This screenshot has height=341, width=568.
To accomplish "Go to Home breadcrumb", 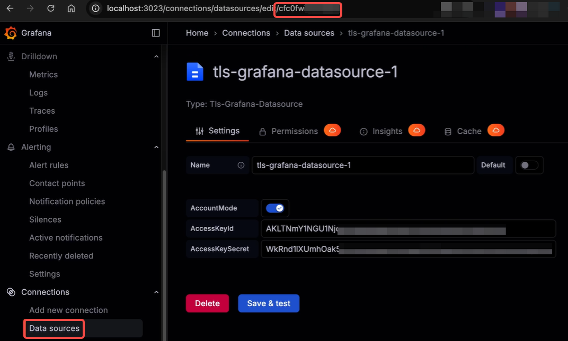I will 197,33.
